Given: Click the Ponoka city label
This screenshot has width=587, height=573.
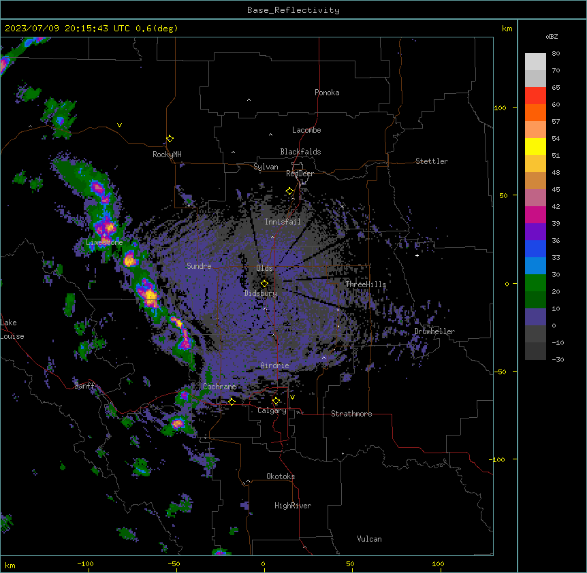Looking at the screenshot, I should coord(327,93).
